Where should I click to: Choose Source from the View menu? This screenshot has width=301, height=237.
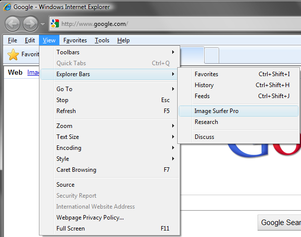tap(110, 185)
